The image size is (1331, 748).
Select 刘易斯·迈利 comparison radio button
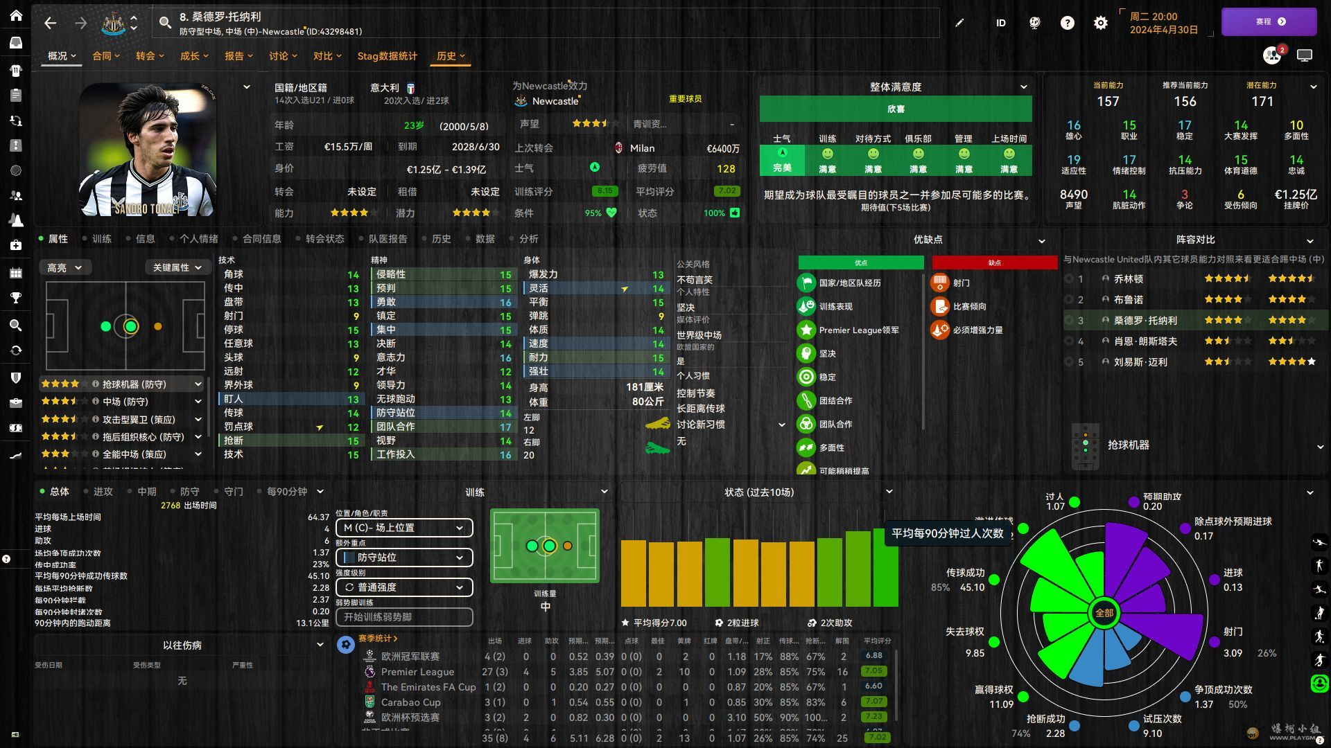pos(1068,362)
